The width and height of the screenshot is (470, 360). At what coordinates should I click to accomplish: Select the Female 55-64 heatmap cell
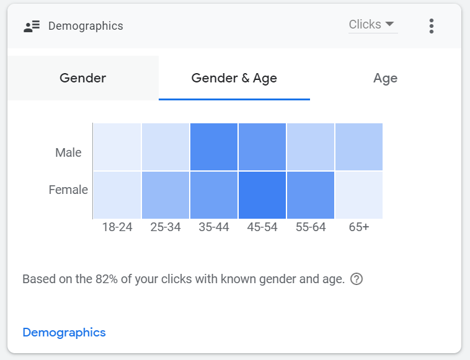coord(311,195)
